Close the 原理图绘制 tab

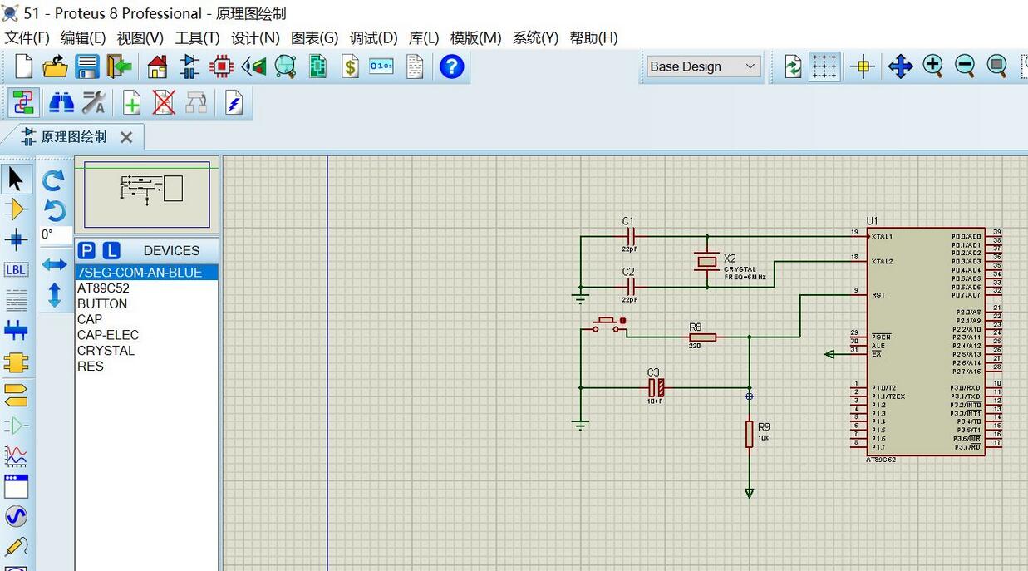tap(126, 137)
